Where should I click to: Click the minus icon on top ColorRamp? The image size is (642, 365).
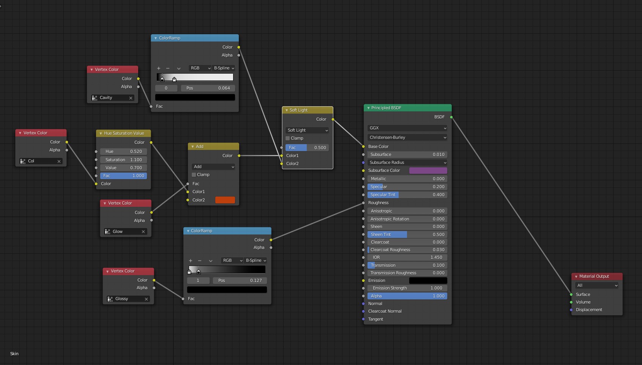(x=168, y=68)
